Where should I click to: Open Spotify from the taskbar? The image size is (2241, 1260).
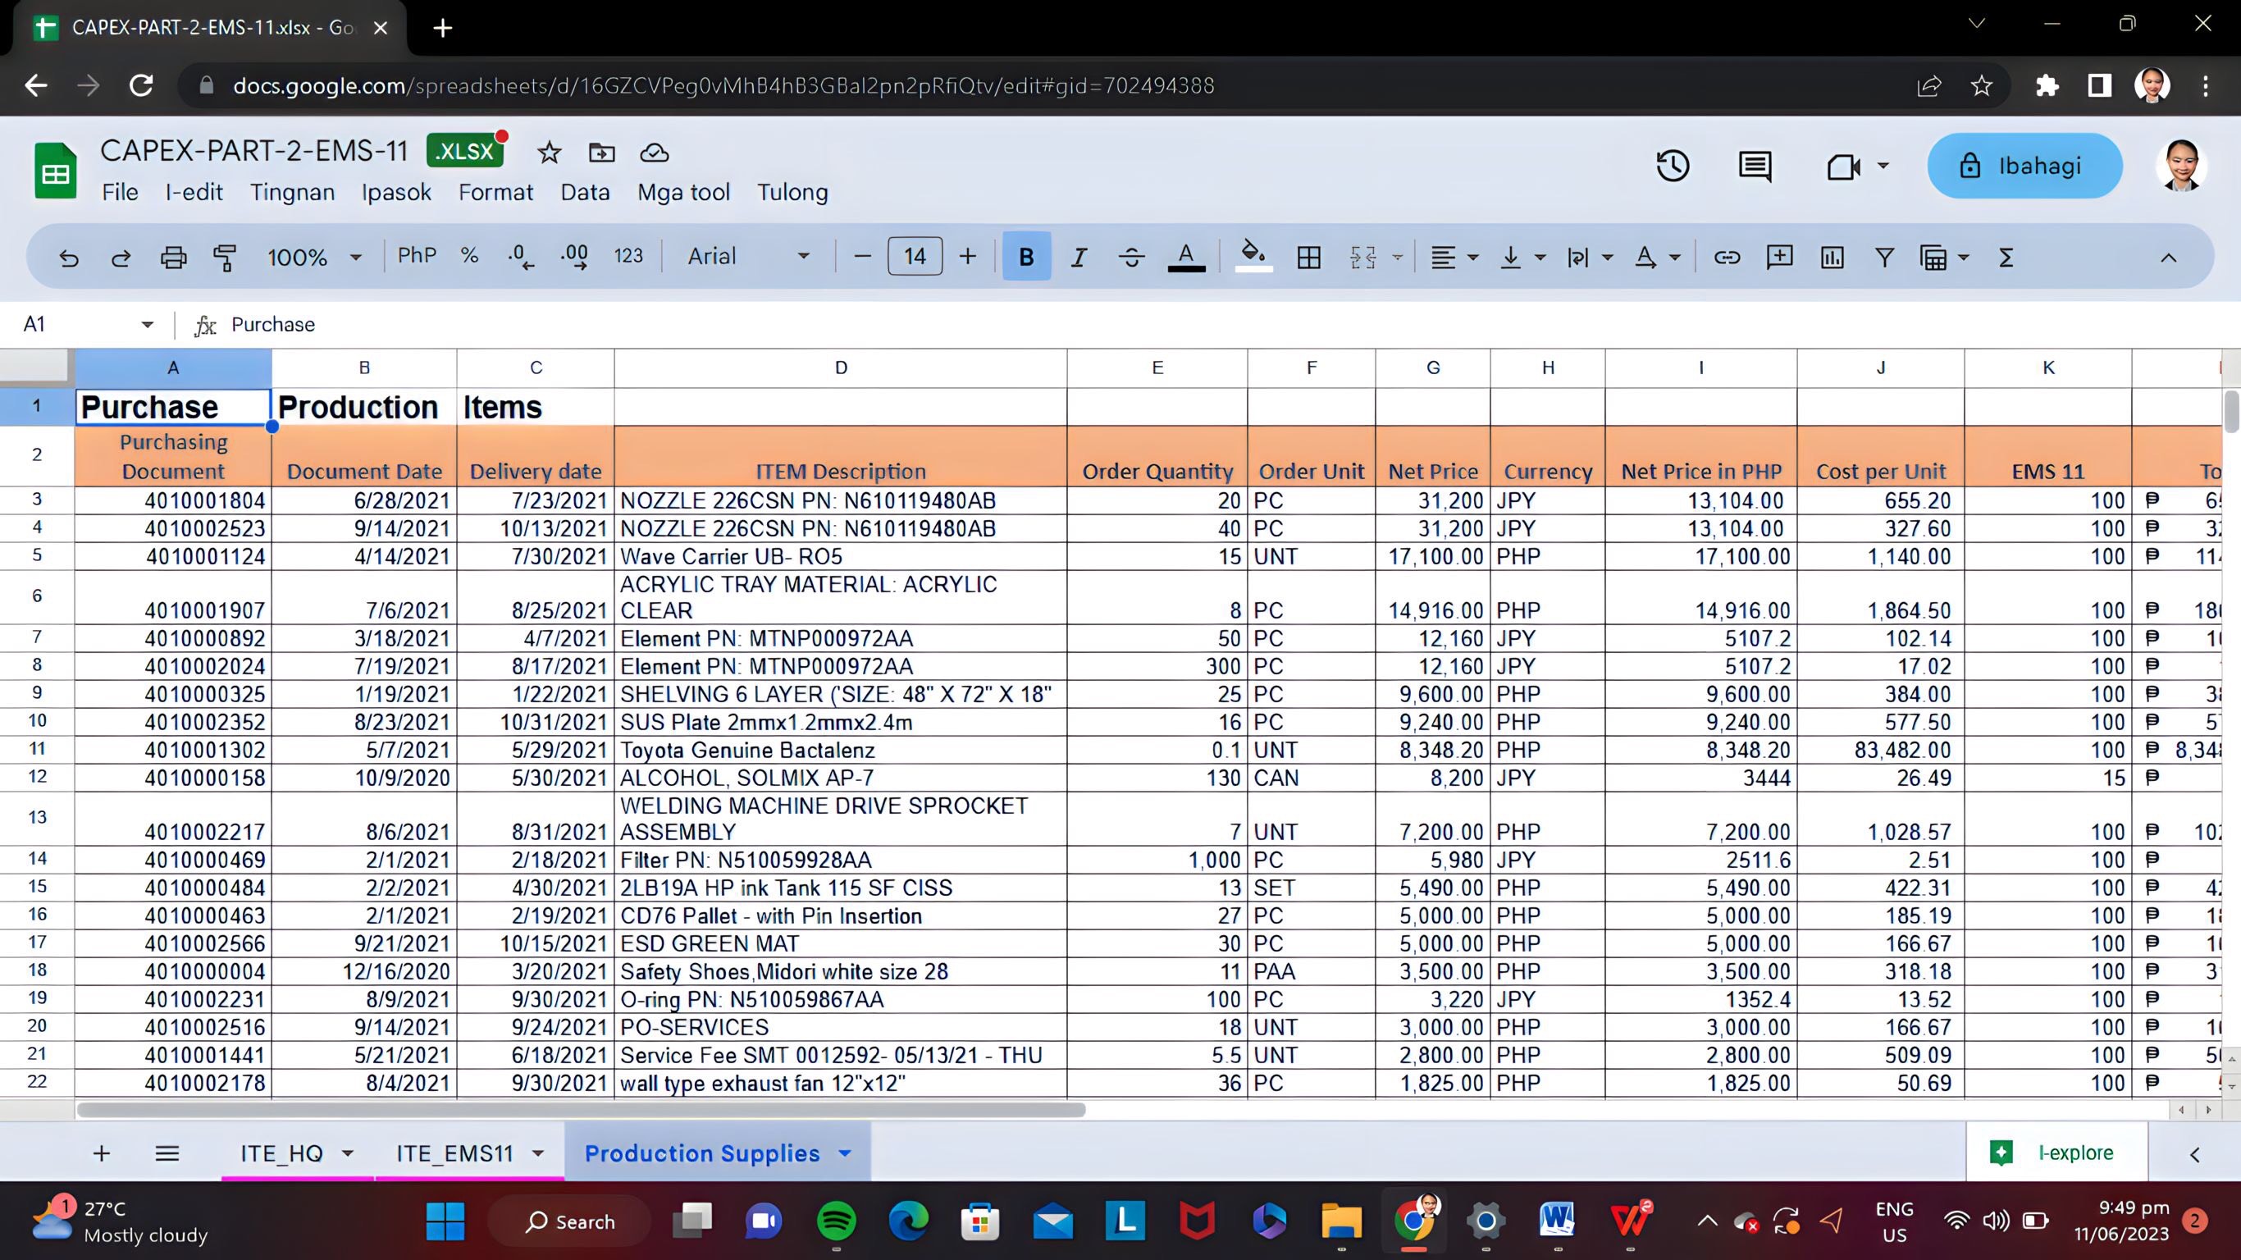(836, 1221)
